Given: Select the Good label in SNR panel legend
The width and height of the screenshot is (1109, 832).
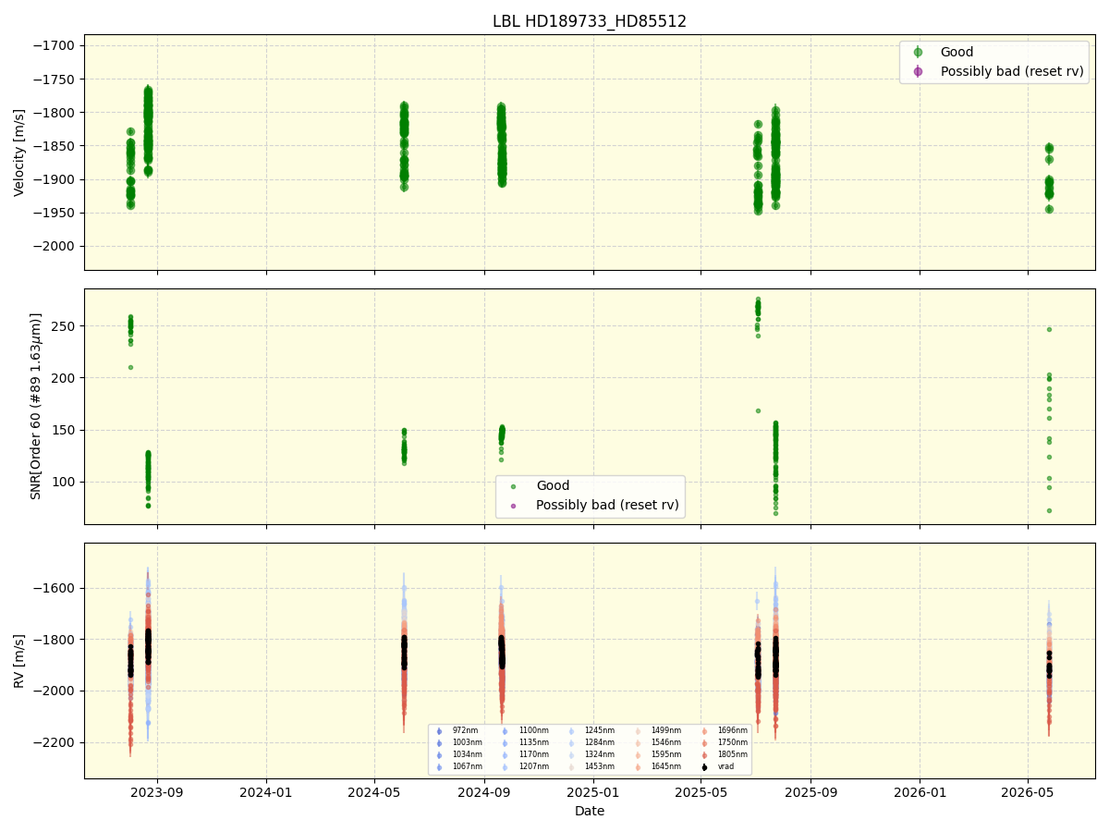Looking at the screenshot, I should [553, 485].
